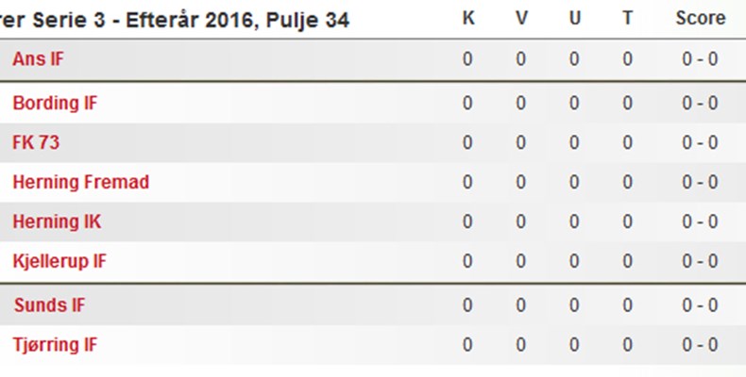The width and height of the screenshot is (746, 377).
Task: Click the K column header
Action: point(468,18)
